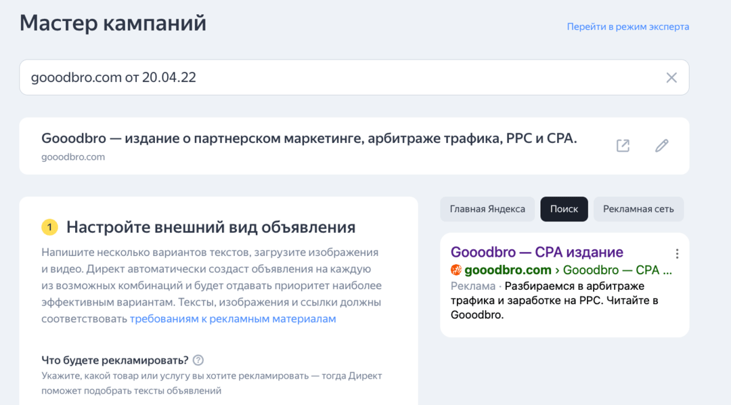Switch to the Главная Яндекса tab

pyautogui.click(x=488, y=209)
